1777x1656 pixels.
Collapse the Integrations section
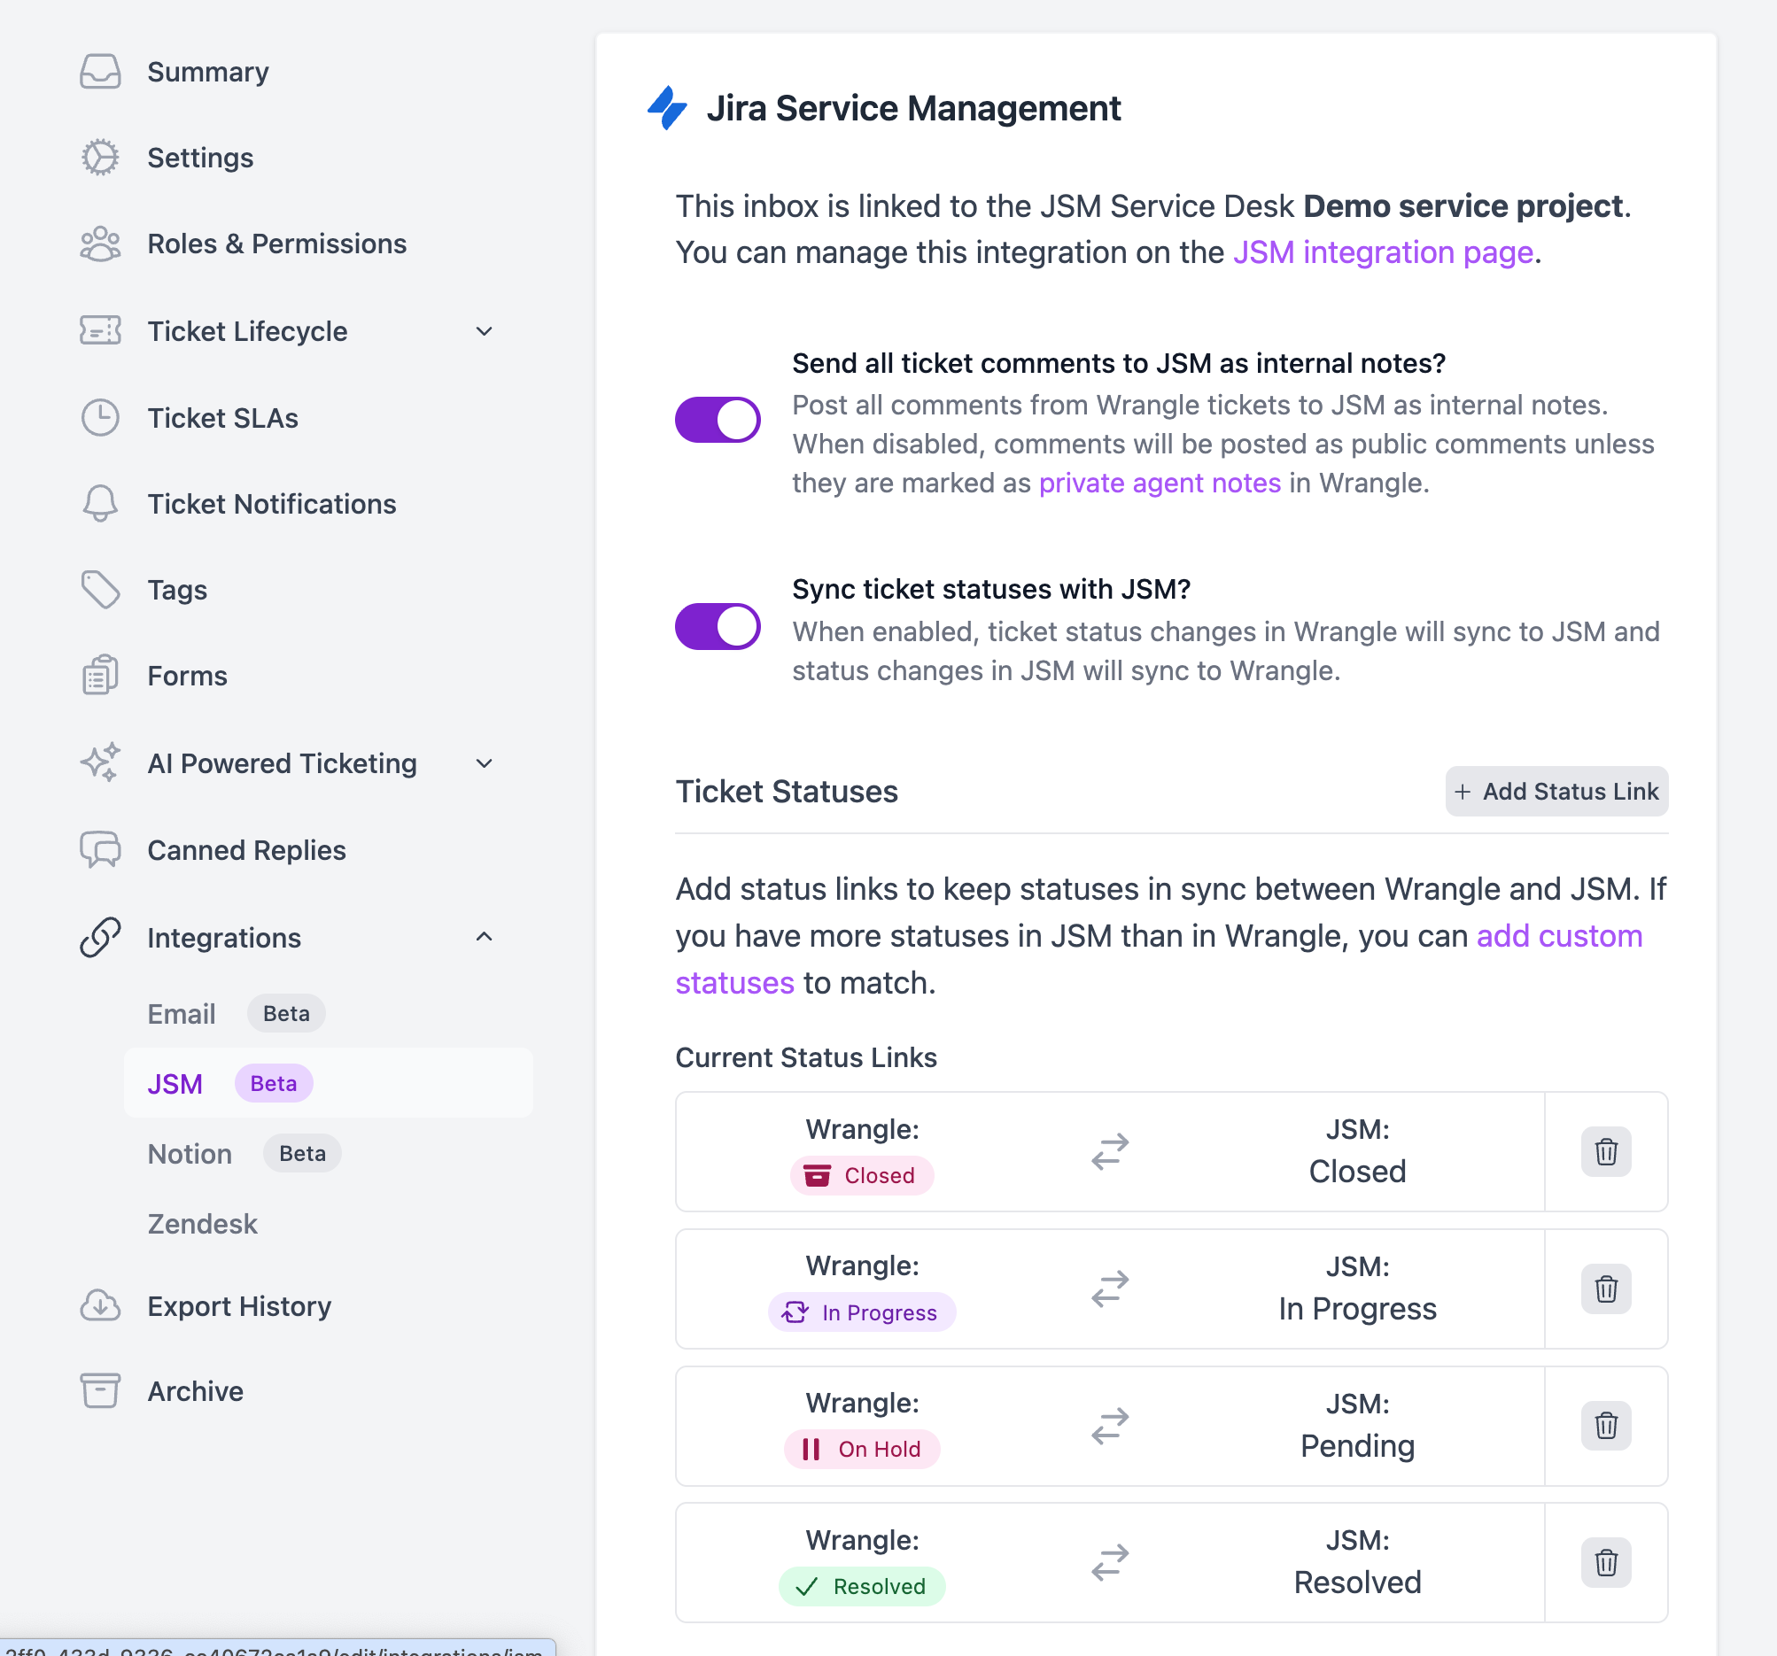click(x=484, y=937)
